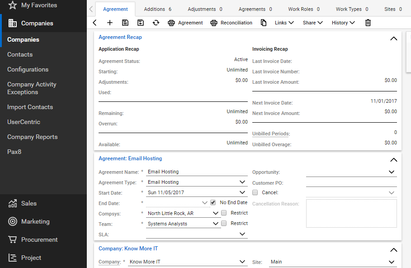Select the Companies submenu item
Screen dimensions: 411x268
(x=23, y=40)
